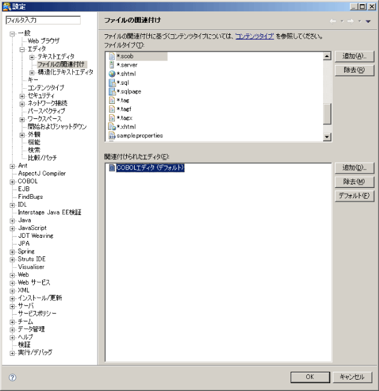Collapse the 一般 tree node

[12, 34]
